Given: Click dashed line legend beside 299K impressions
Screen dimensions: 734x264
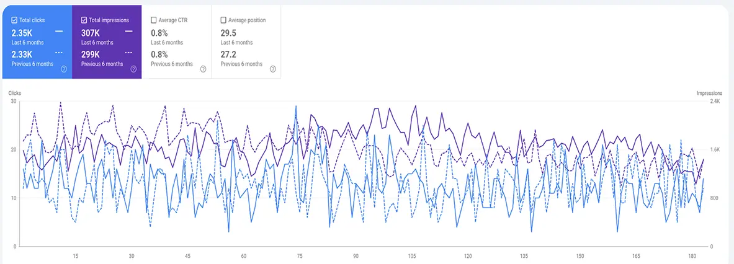Looking at the screenshot, I should (128, 53).
